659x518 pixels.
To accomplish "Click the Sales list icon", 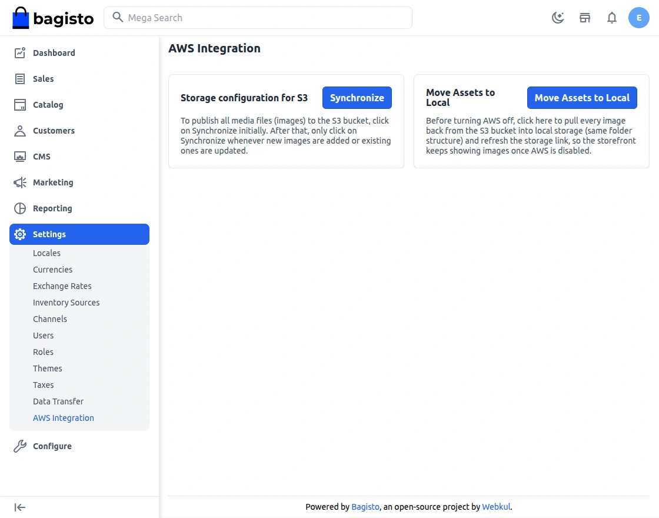I will click(20, 79).
